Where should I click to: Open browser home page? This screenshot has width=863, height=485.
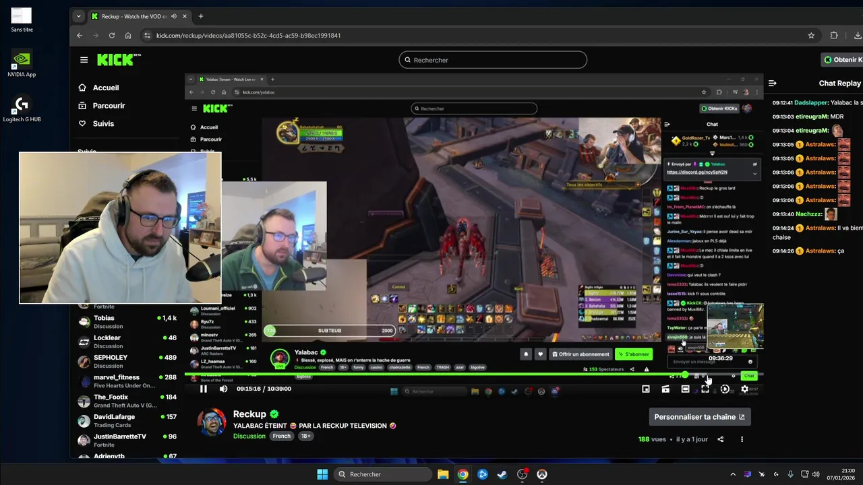coord(128,36)
